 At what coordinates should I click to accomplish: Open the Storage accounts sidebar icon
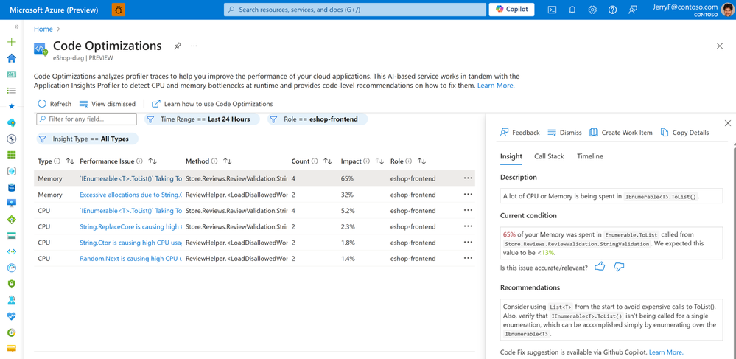click(x=12, y=235)
